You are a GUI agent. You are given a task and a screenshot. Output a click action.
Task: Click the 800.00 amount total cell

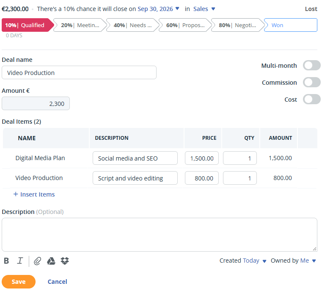282,178
